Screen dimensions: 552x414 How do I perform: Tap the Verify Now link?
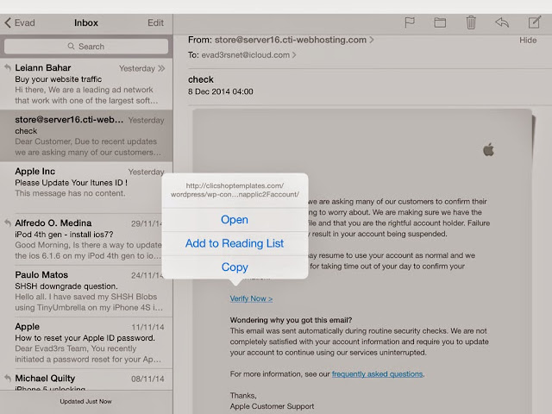tap(251, 298)
